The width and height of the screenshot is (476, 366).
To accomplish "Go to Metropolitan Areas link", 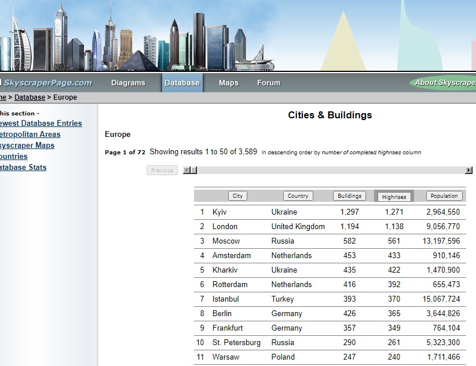I will 31,135.
